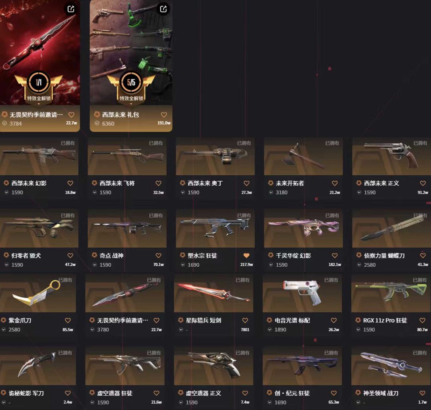Favorite the 西部未来 礼包 bundle heart

pos(164,115)
